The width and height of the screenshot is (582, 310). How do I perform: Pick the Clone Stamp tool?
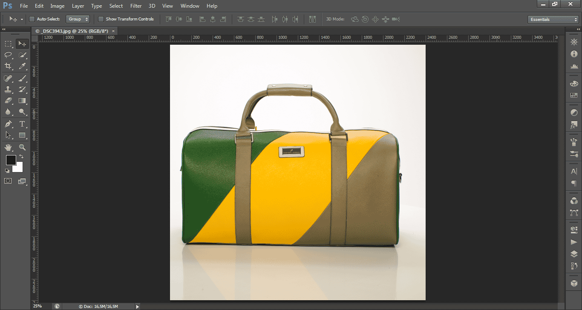coord(8,89)
